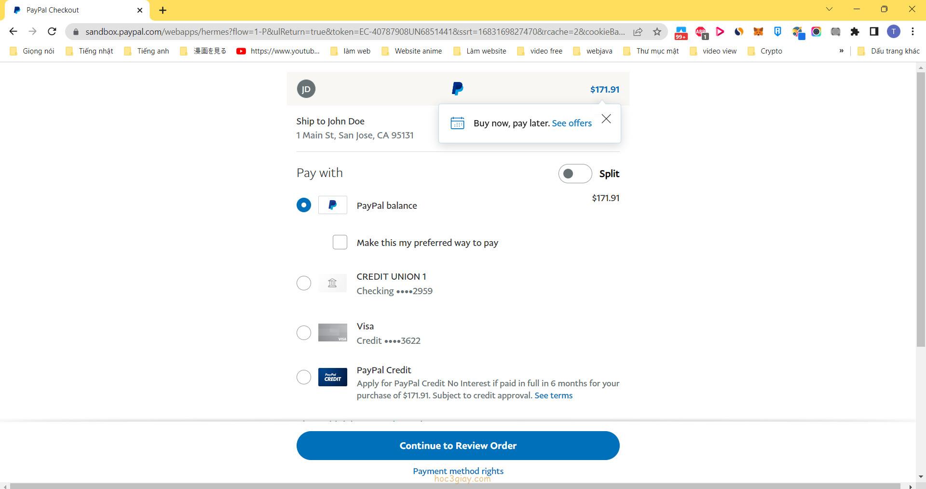Close the Buy now, pay later popup
The width and height of the screenshot is (926, 489).
(606, 119)
